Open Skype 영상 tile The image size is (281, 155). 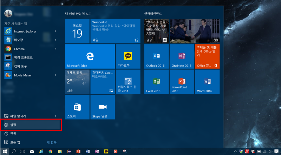pos(103,107)
